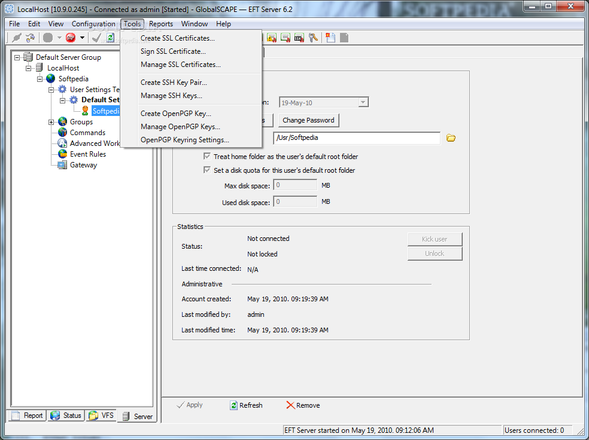This screenshot has width=589, height=440.
Task: Switch to the Report tab
Action: click(27, 415)
